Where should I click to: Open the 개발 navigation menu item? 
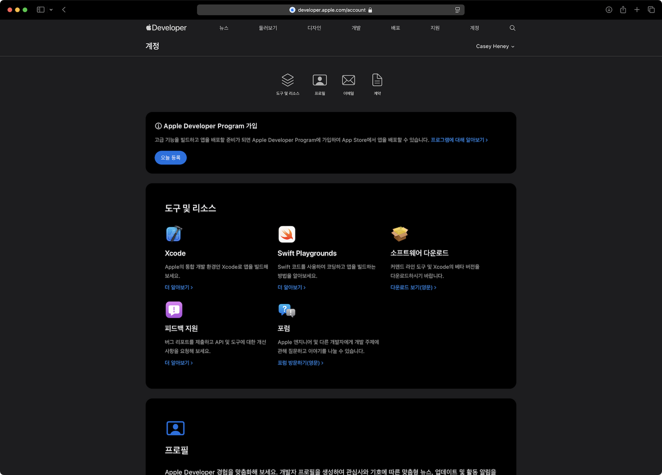tap(356, 28)
